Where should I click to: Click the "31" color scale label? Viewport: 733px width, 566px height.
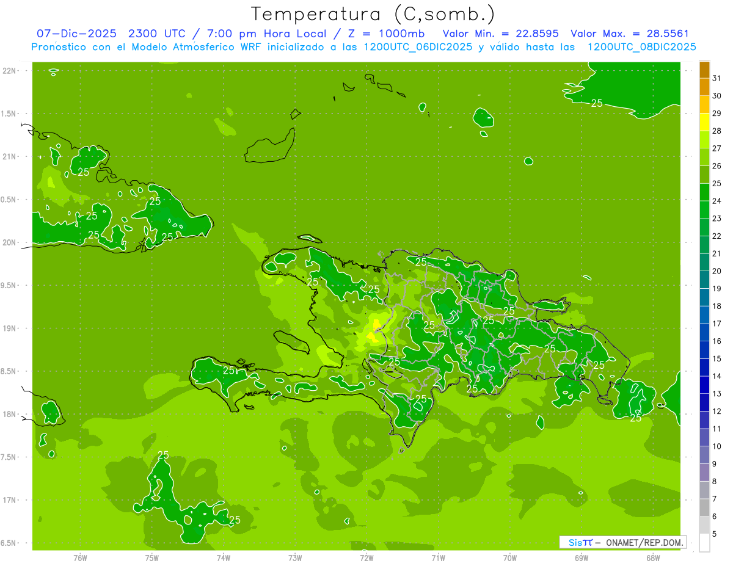(717, 78)
